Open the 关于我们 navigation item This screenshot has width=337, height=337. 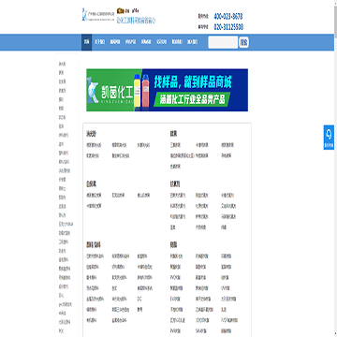tap(100, 42)
